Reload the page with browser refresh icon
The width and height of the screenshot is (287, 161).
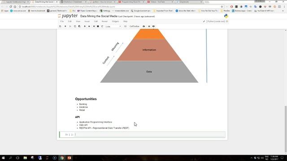[11, 7]
